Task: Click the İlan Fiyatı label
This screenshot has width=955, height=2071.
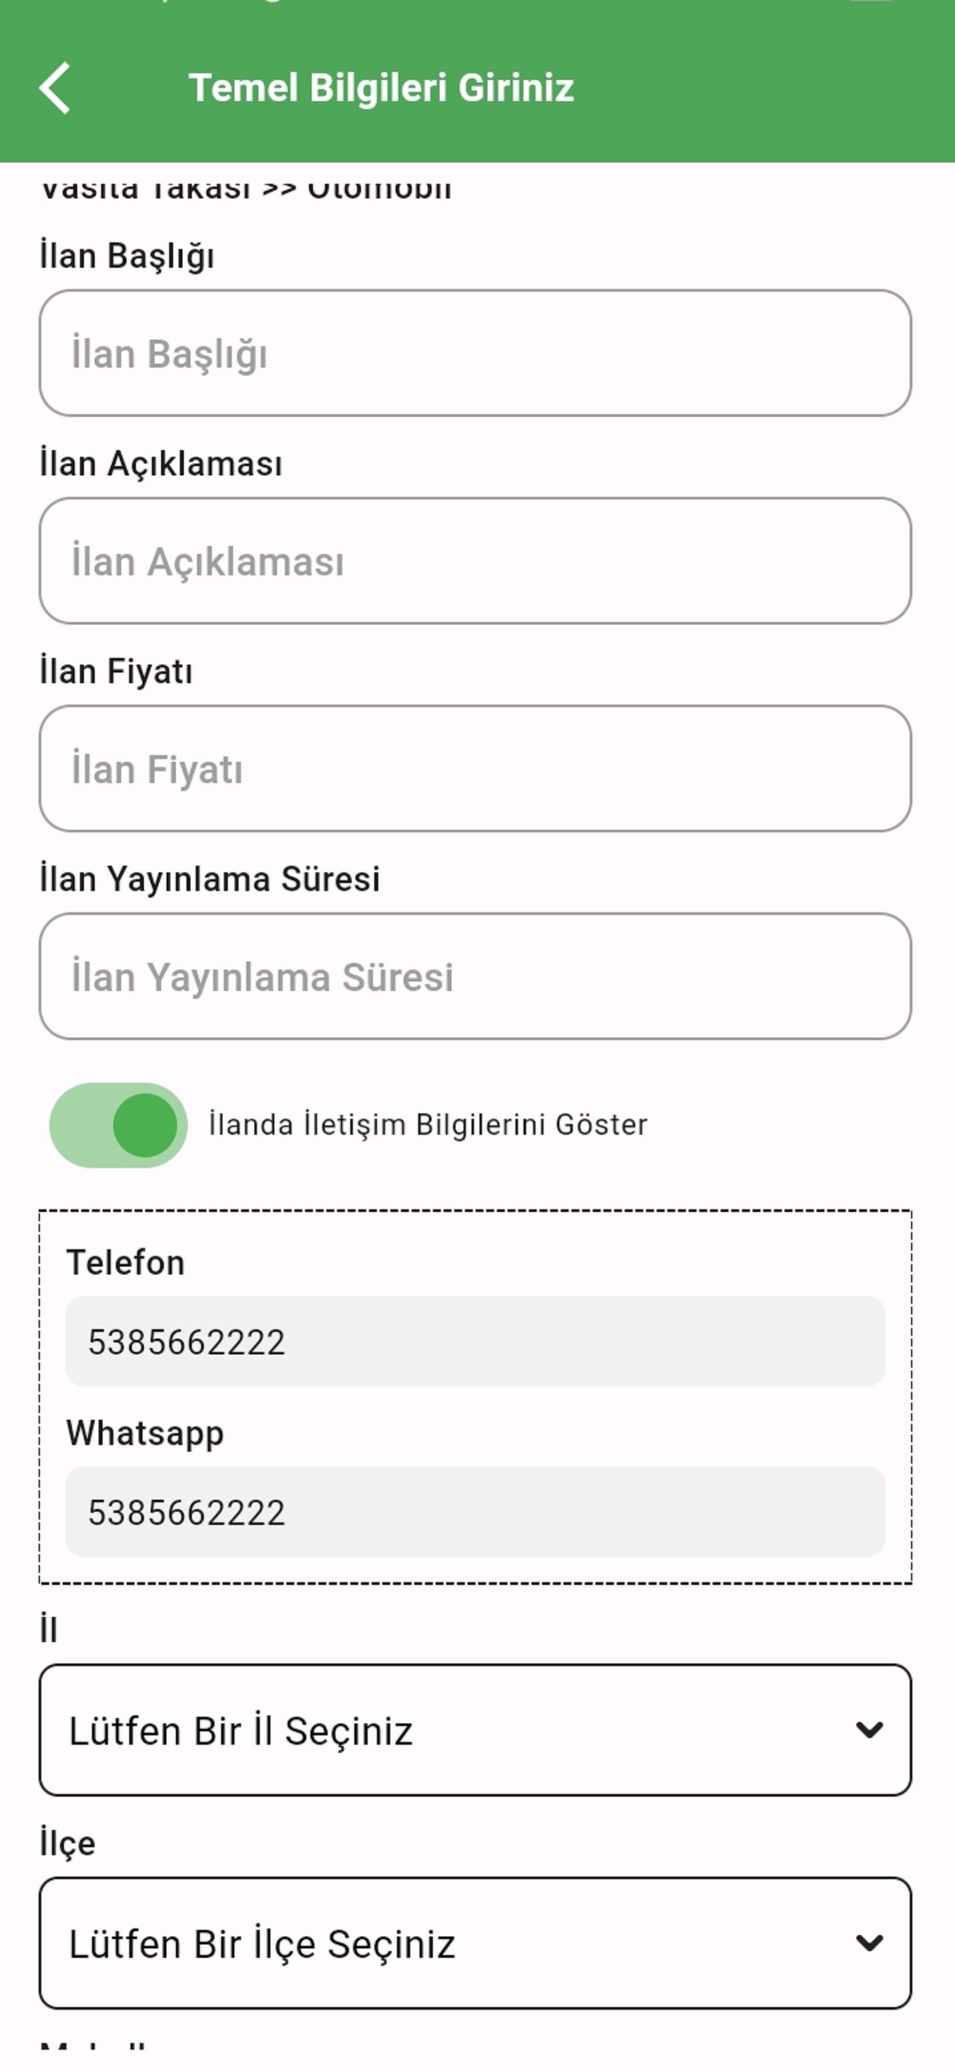Action: coord(117,671)
